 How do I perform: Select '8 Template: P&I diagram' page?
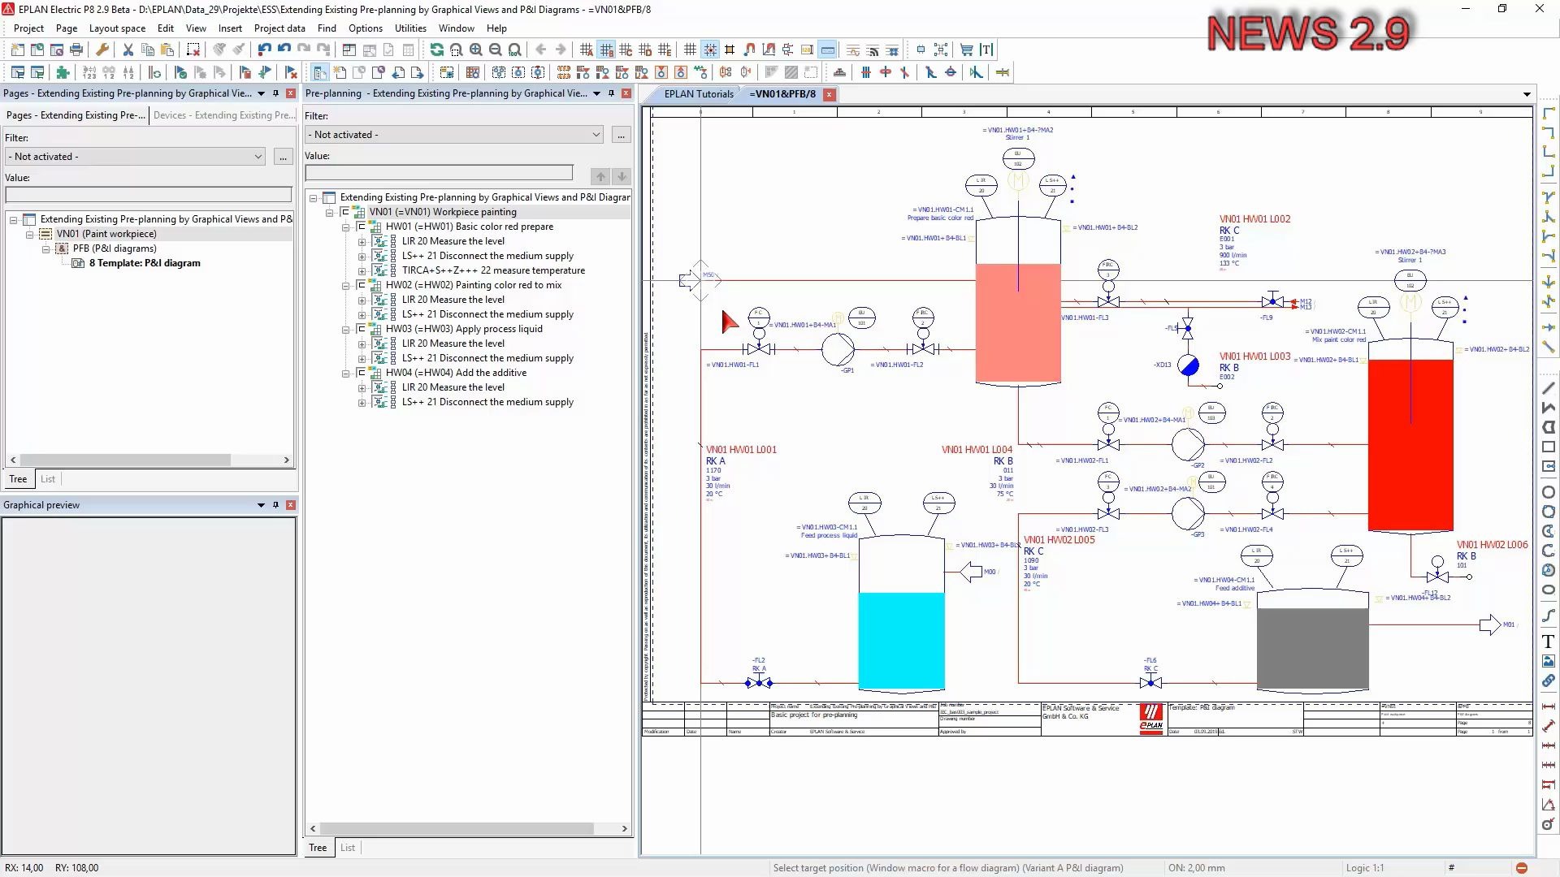pos(145,263)
